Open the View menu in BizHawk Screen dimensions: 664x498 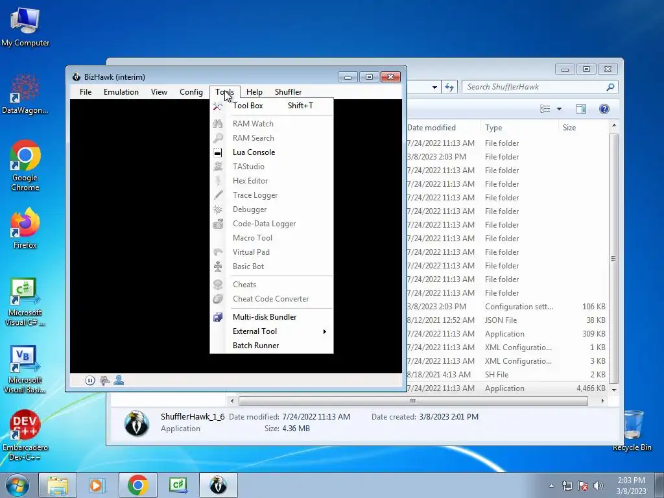pyautogui.click(x=160, y=92)
